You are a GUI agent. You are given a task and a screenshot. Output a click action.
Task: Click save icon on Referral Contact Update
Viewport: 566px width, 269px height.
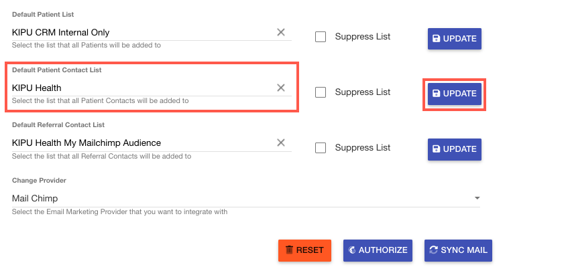point(437,149)
